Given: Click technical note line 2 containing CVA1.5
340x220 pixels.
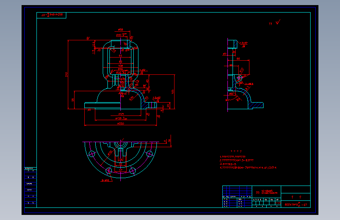Looking at the screenshot, I should [x=236, y=160].
